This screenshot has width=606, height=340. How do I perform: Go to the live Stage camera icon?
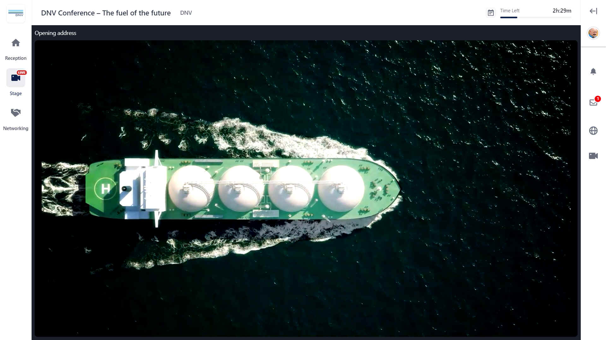pos(16,77)
